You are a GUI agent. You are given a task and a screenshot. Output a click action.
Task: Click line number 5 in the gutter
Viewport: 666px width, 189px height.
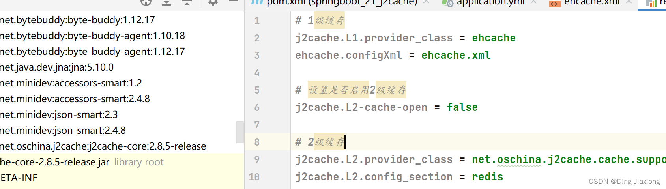coord(257,90)
